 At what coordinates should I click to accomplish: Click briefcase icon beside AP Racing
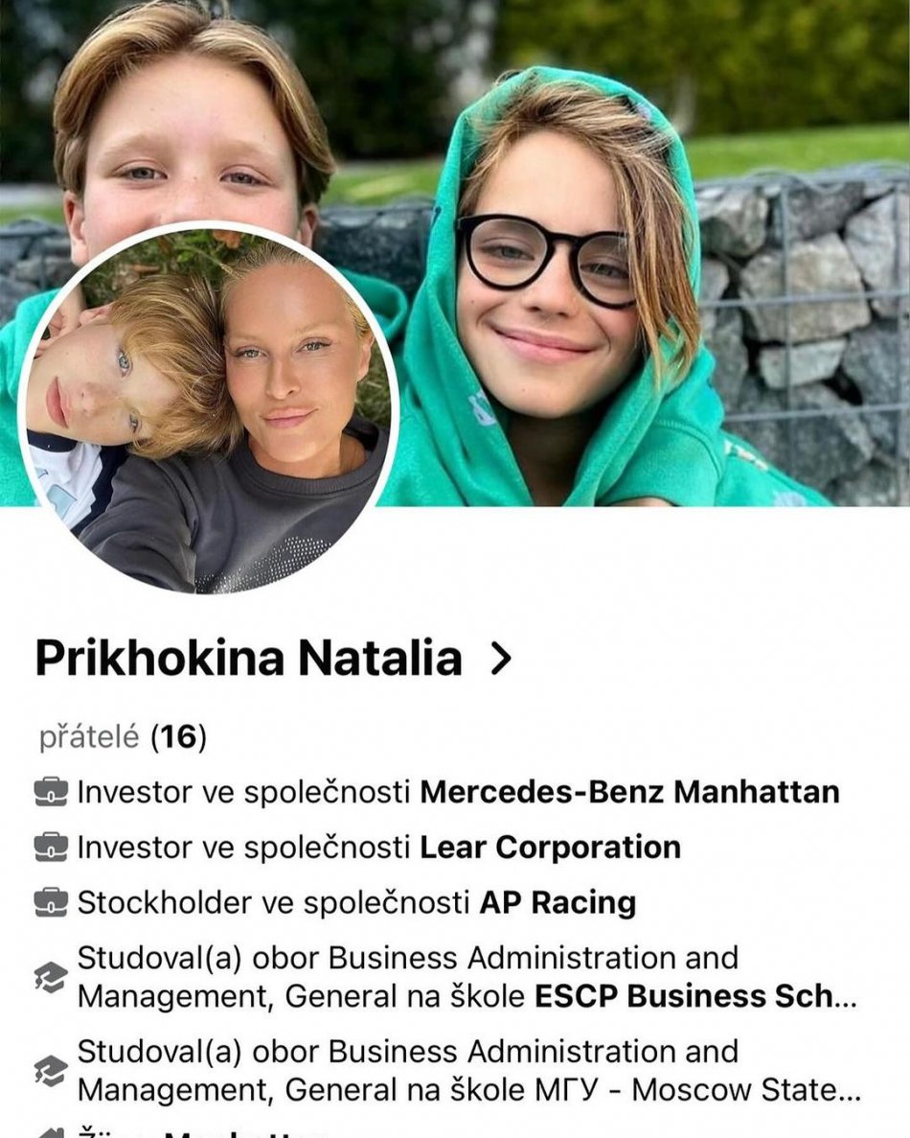51,903
